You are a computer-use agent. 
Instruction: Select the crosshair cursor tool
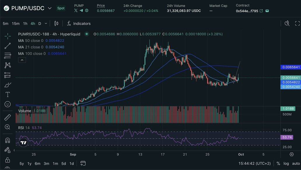8,36
